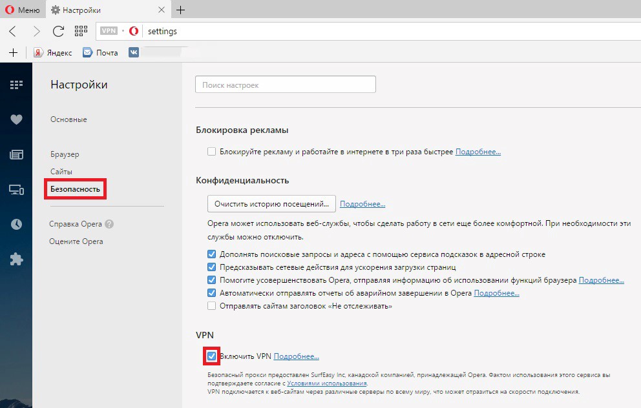Open the Opera Меню button
The width and height of the screenshot is (641, 408).
point(23,10)
